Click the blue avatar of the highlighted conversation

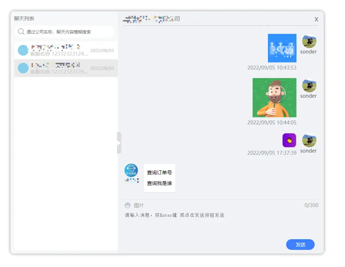click(23, 68)
